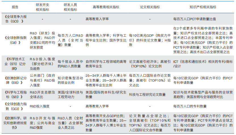Click the EIS cell 公共部门（政府与高校）R&D投入强度

42,80
